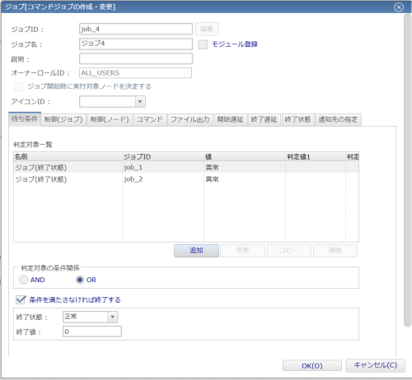The width and height of the screenshot is (412, 380).
Task: Switch to the 制御(ノード) tab
Action: coord(110,119)
